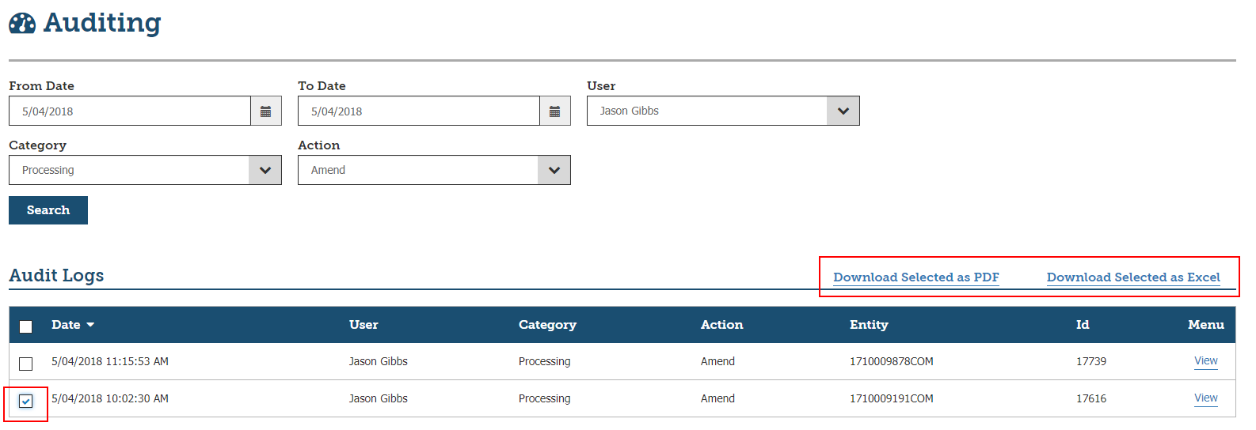
Task: Click into the From Date text field
Action: coord(130,111)
